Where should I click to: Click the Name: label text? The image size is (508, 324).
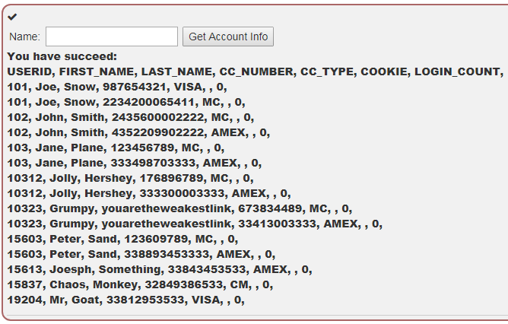pos(24,37)
